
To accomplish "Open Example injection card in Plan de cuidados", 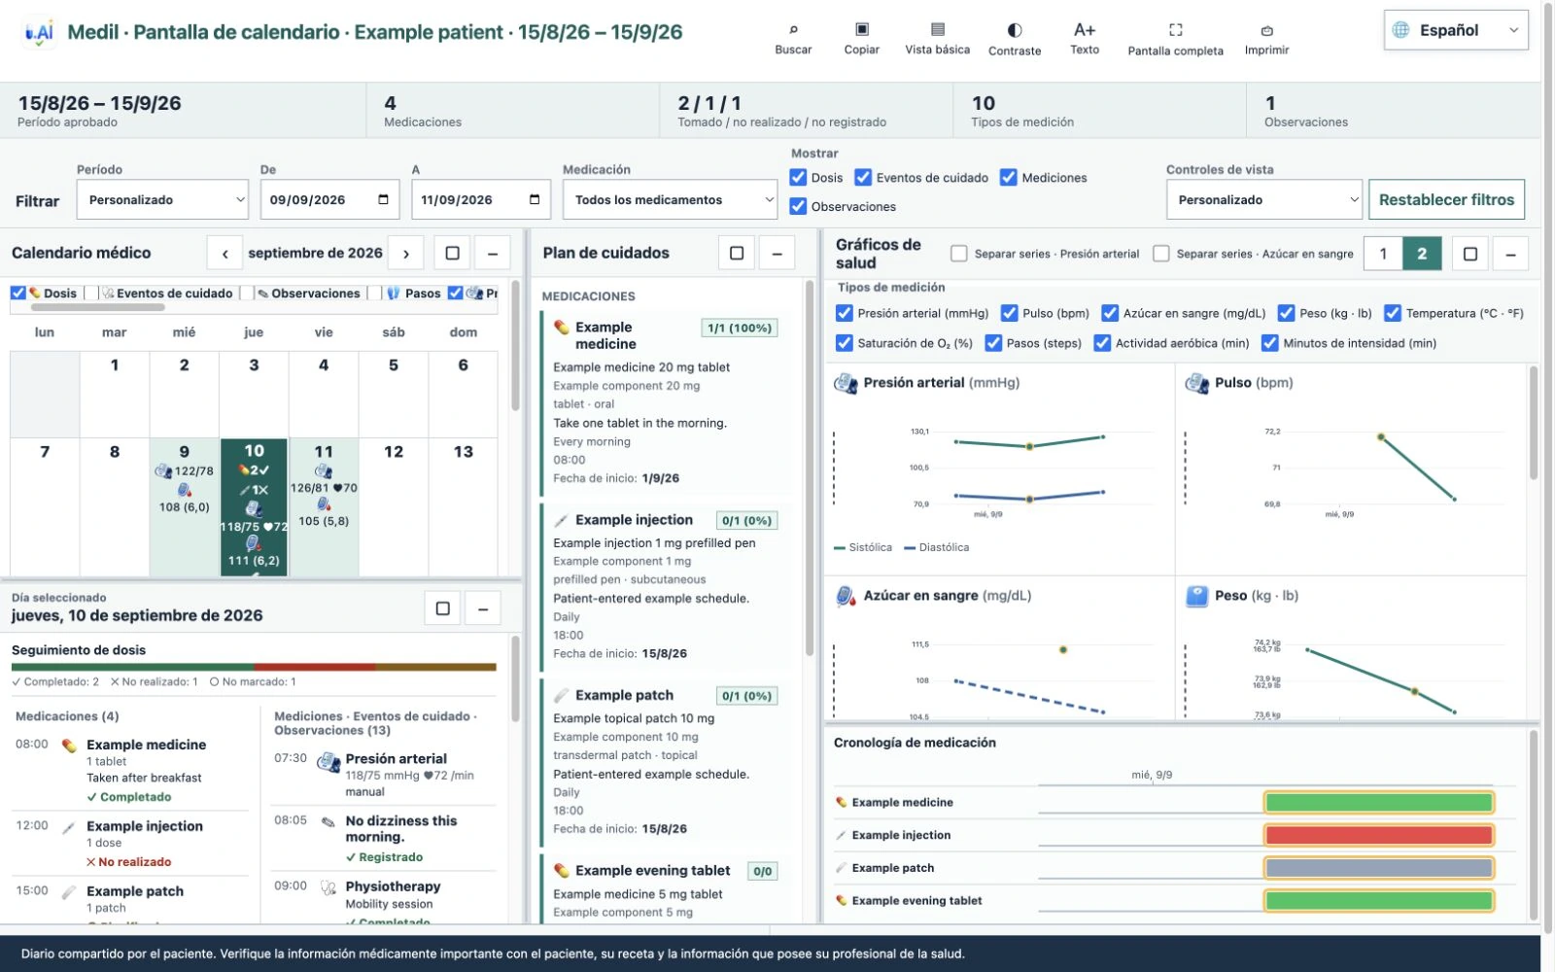I will (x=667, y=586).
